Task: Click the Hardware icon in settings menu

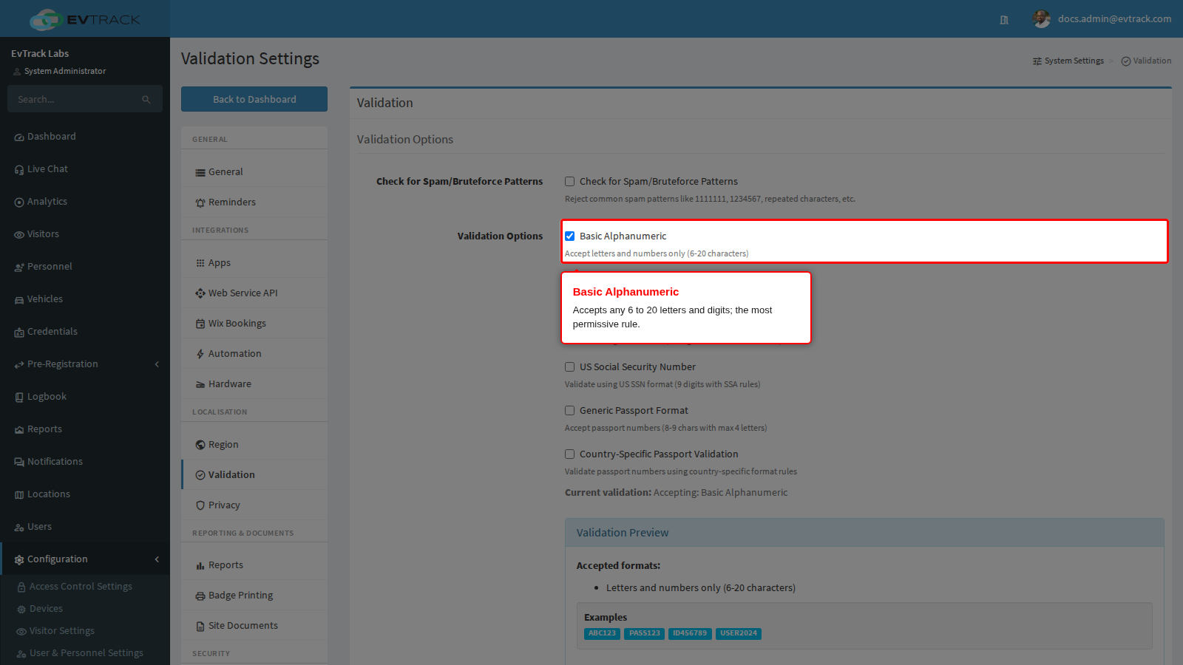Action: [x=200, y=384]
